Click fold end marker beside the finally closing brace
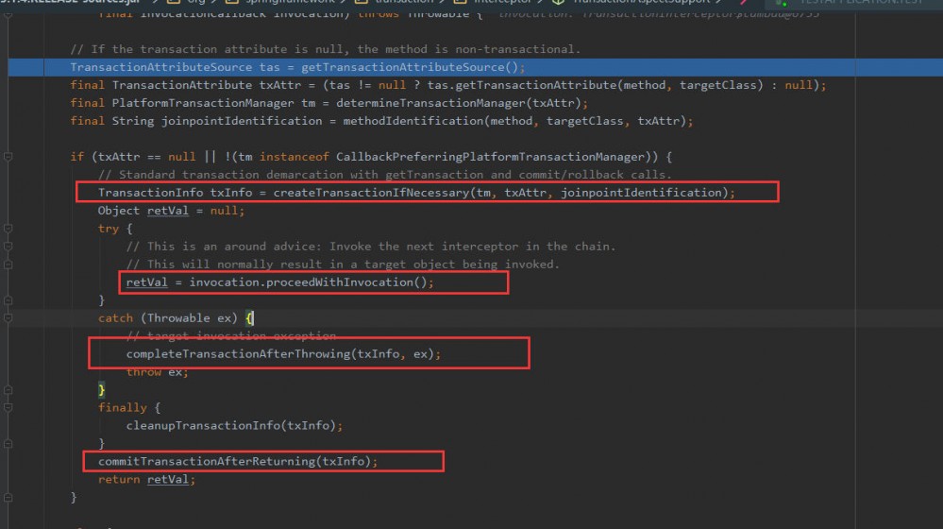 [8, 444]
